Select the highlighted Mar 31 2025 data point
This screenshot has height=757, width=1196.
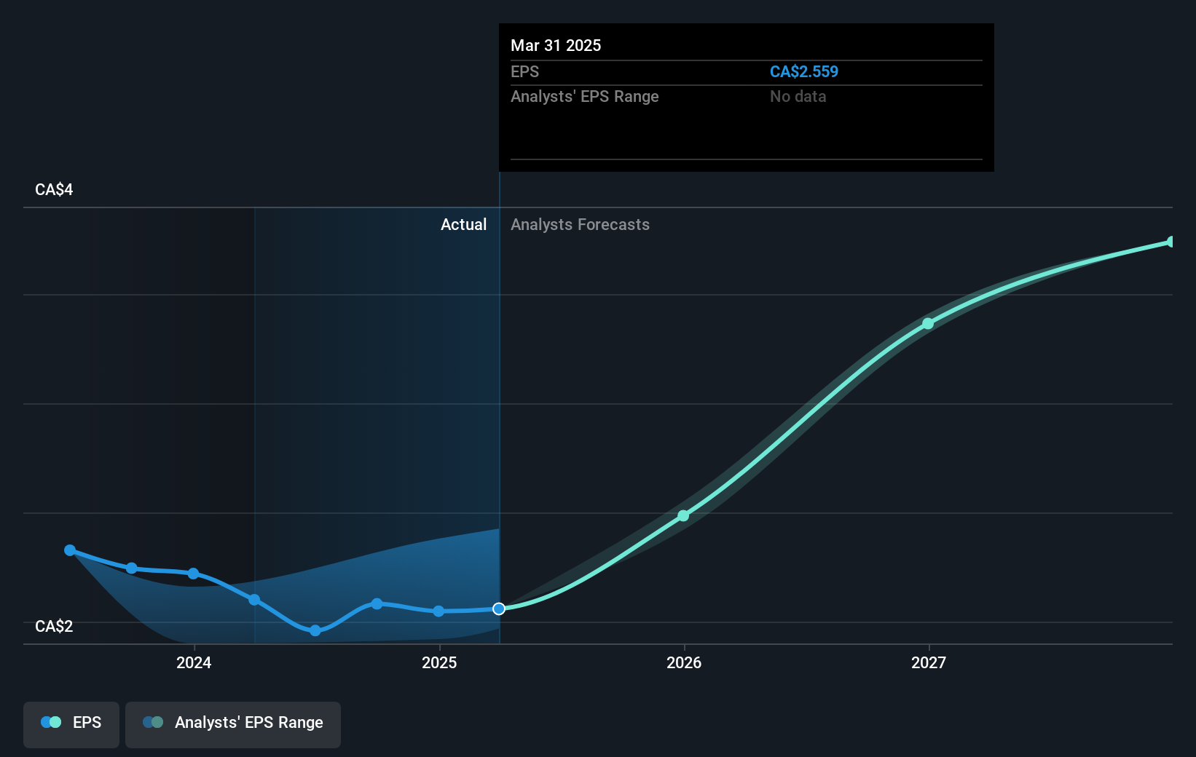pyautogui.click(x=499, y=609)
